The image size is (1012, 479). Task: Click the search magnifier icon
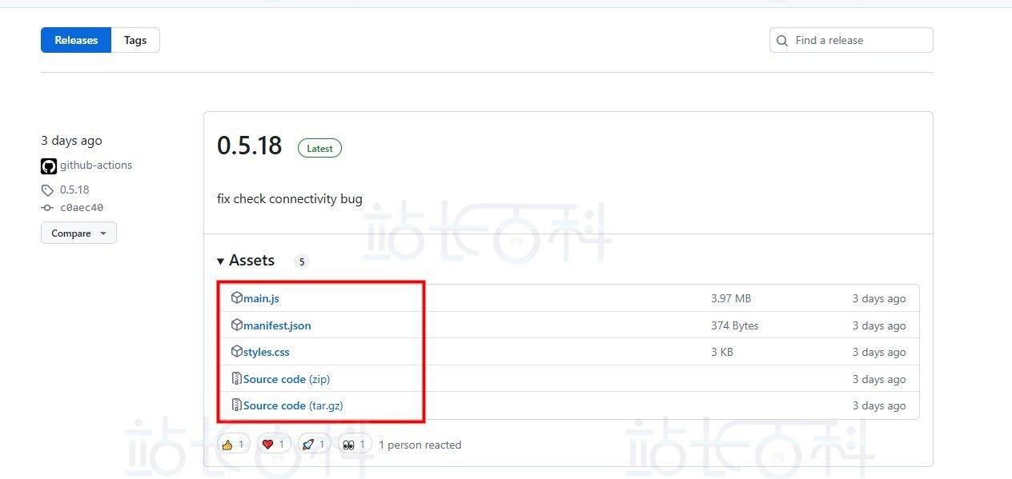(782, 41)
